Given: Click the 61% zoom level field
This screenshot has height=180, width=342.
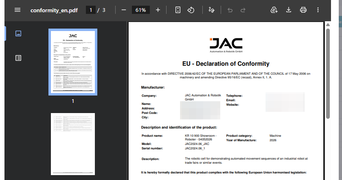Looking at the screenshot, I should click(x=141, y=10).
